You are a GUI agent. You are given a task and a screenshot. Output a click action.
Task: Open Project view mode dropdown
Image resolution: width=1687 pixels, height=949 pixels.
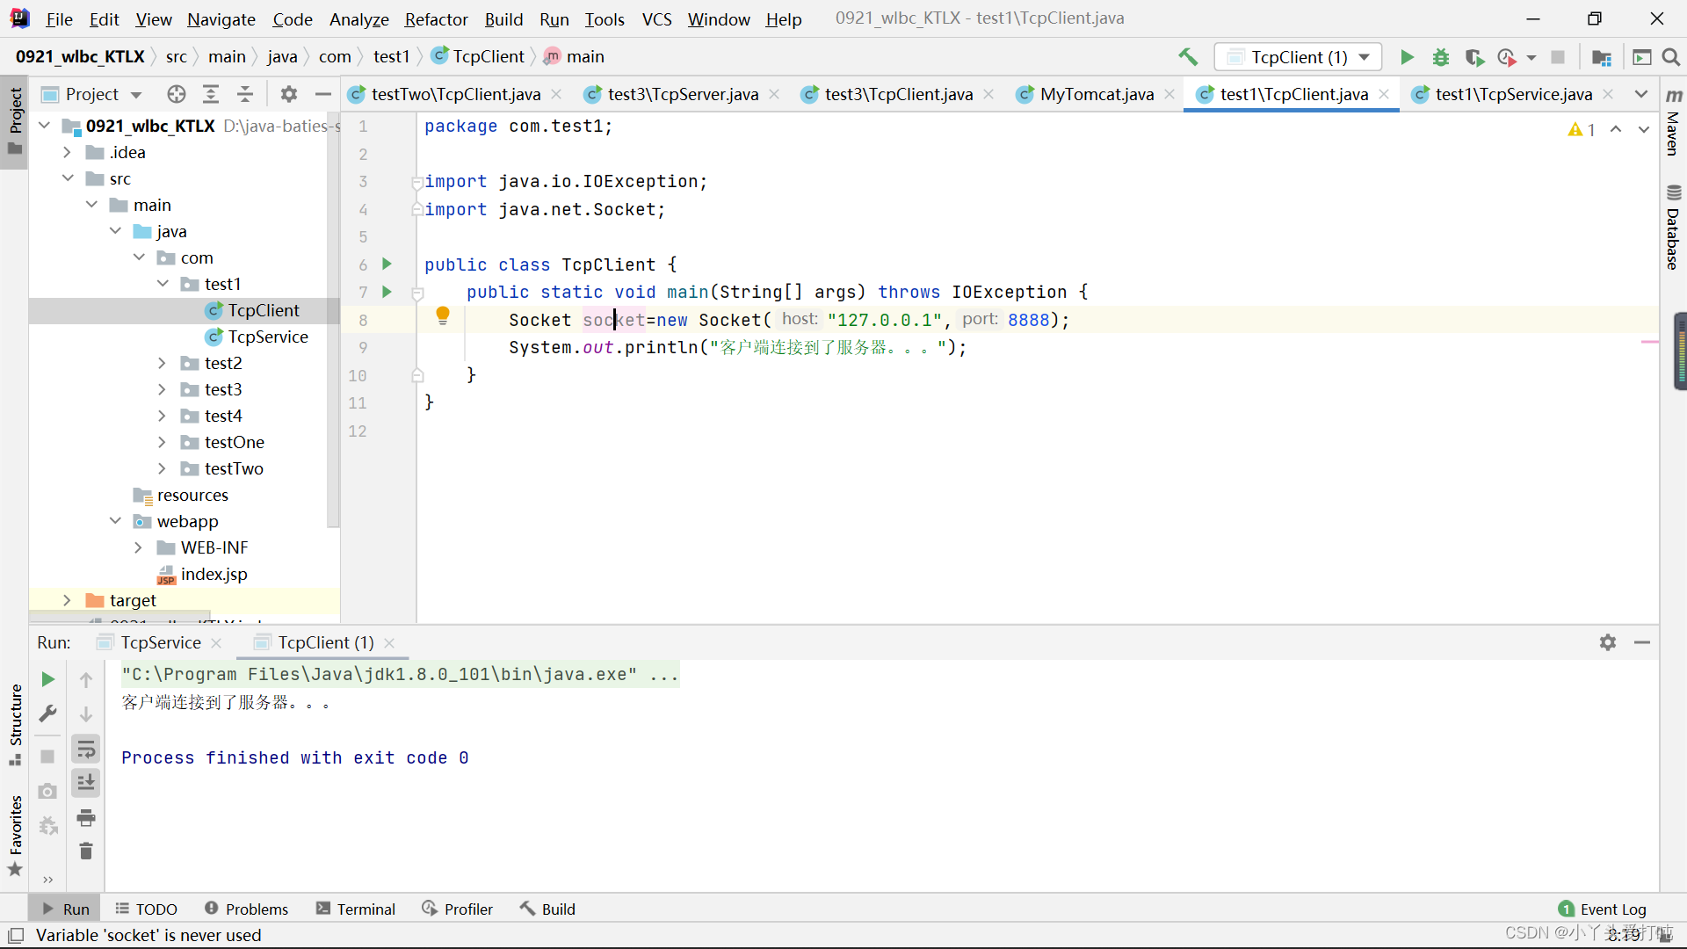click(136, 95)
